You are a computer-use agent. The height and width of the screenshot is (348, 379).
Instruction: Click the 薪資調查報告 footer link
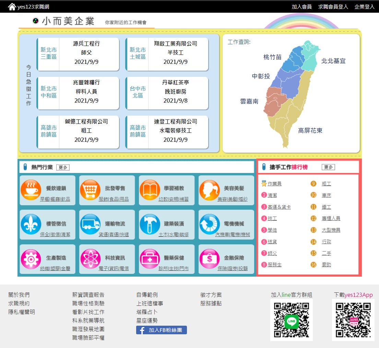[88, 295]
